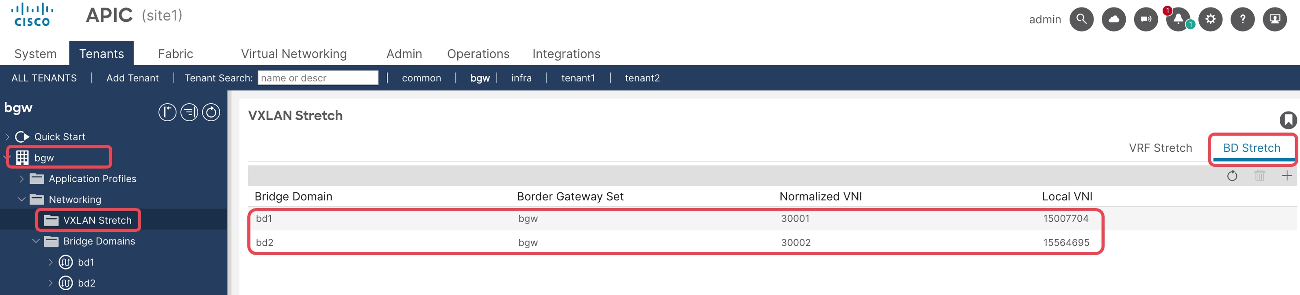1300x295 pixels.
Task: Click the Add Tenant link
Action: tap(132, 78)
